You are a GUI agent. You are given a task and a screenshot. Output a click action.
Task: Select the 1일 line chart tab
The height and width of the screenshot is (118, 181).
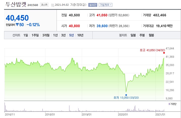pos(26,35)
